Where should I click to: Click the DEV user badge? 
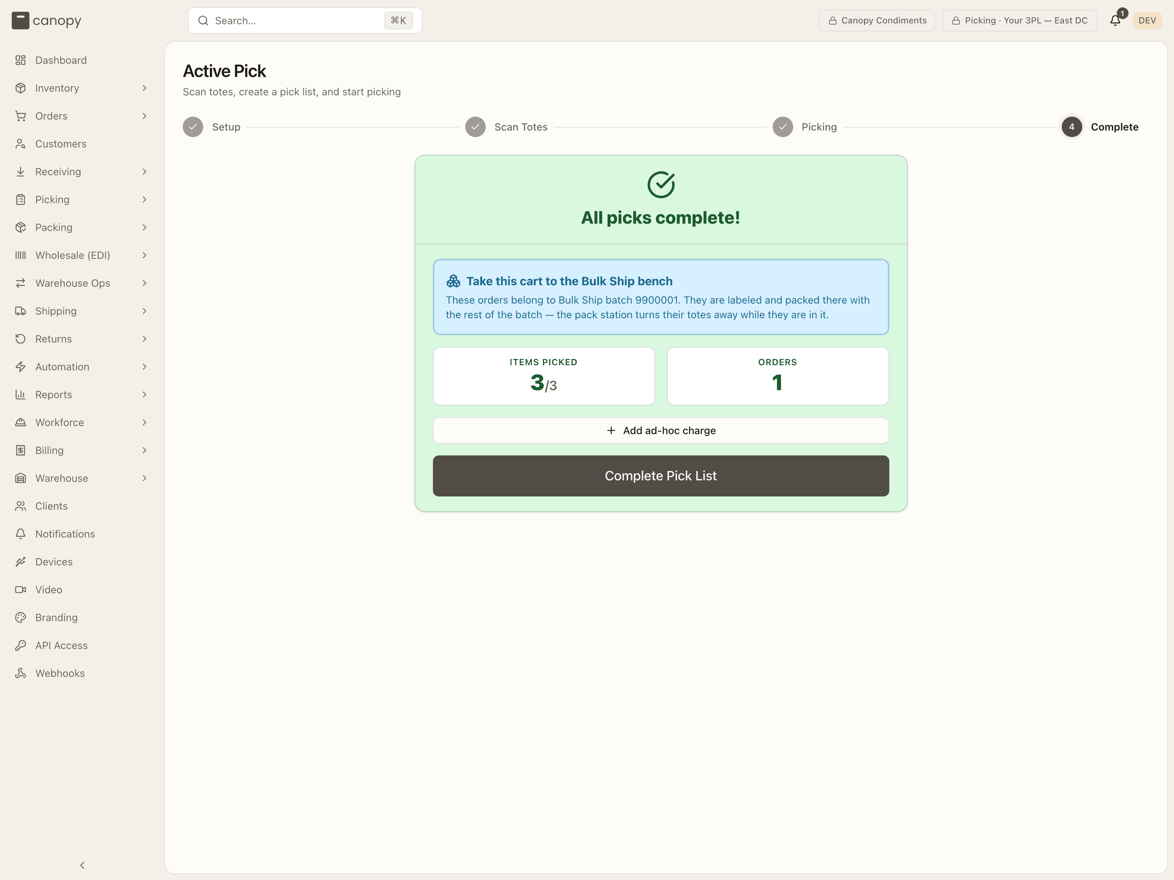tap(1147, 21)
